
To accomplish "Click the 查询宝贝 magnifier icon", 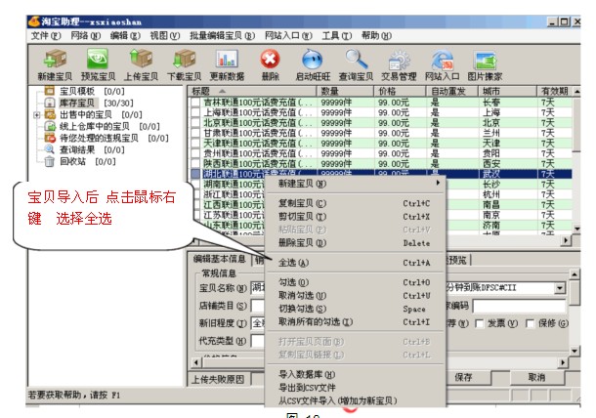I will (357, 59).
